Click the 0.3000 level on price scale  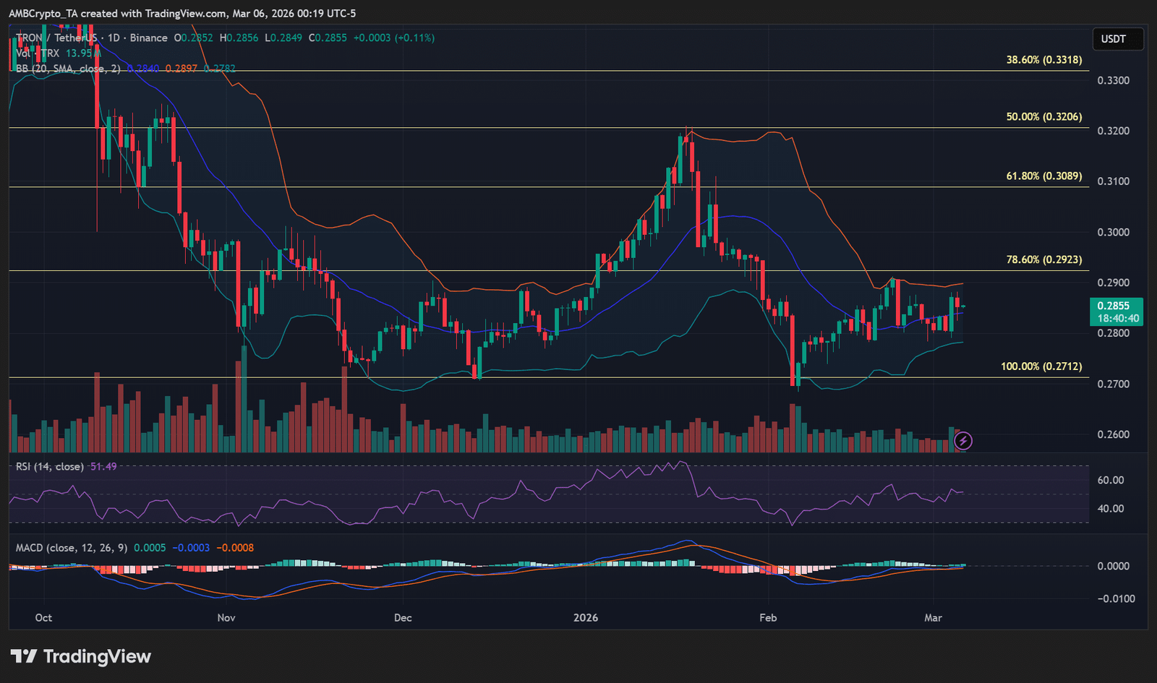(x=1113, y=232)
